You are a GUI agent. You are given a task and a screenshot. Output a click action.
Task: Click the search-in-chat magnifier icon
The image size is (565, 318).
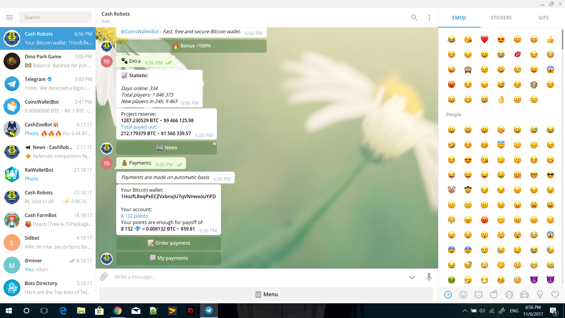pyautogui.click(x=414, y=17)
